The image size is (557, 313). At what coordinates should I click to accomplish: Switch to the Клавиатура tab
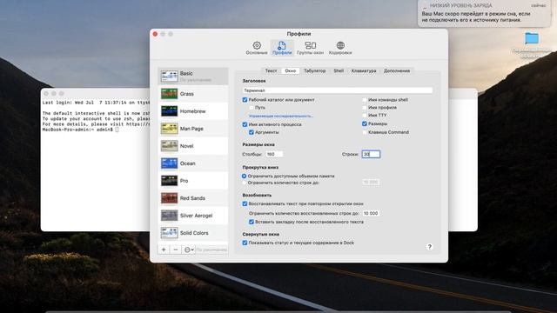pos(364,70)
